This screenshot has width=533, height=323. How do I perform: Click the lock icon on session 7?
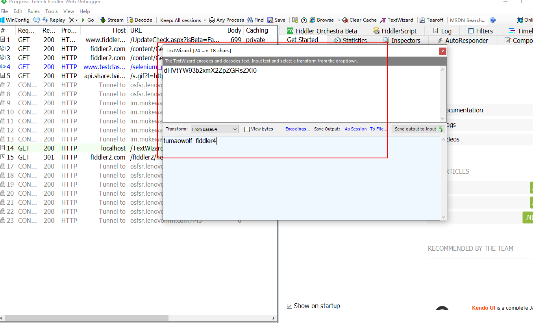click(x=3, y=85)
